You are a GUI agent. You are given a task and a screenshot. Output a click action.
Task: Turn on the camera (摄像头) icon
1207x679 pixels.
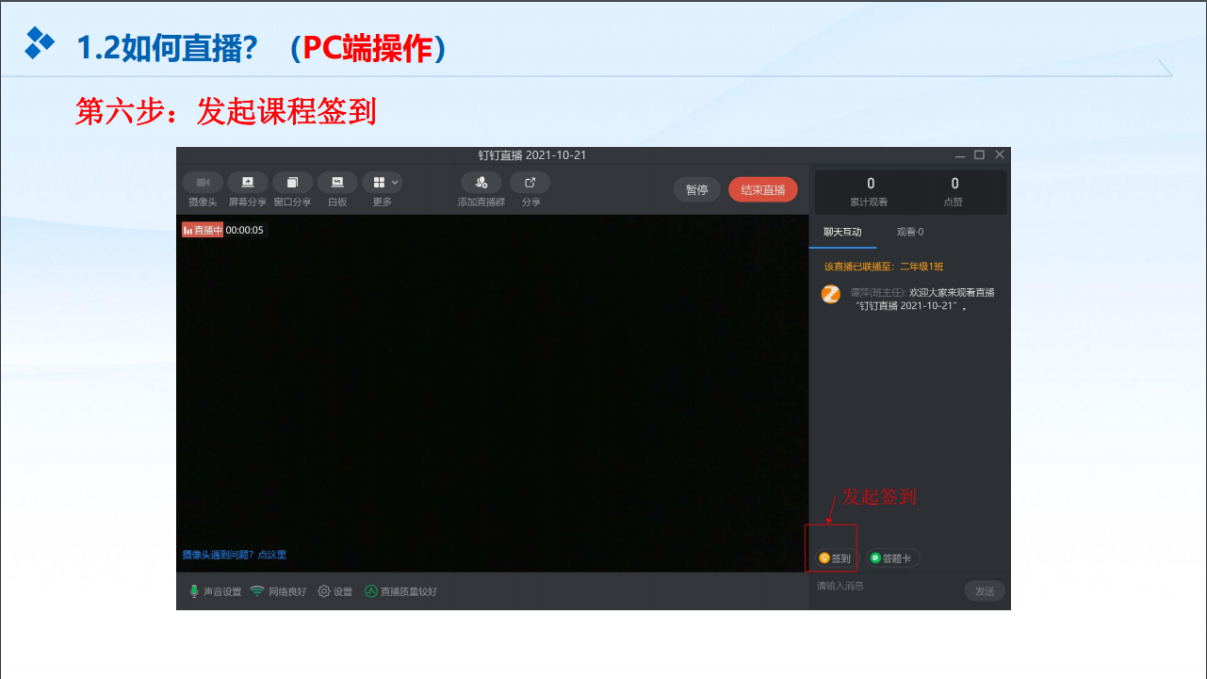203,183
